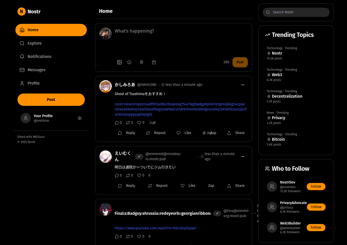Like the Ghost of Tsushima post
Image resolution: width=347 pixels, height=245 pixels.
[x=184, y=133]
